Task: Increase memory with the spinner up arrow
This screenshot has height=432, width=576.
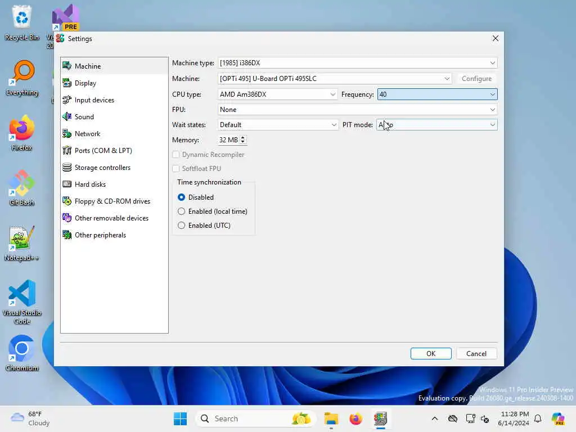Action: pos(243,137)
